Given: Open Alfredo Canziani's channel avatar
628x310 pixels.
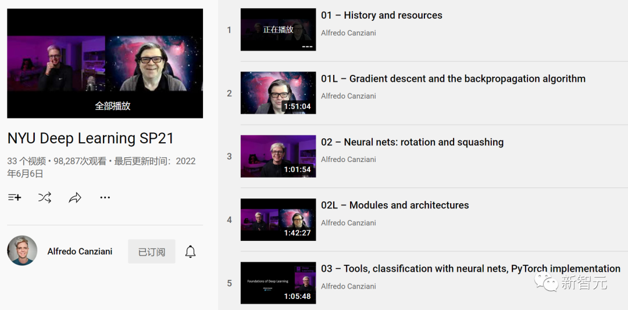Looking at the screenshot, I should [x=22, y=250].
